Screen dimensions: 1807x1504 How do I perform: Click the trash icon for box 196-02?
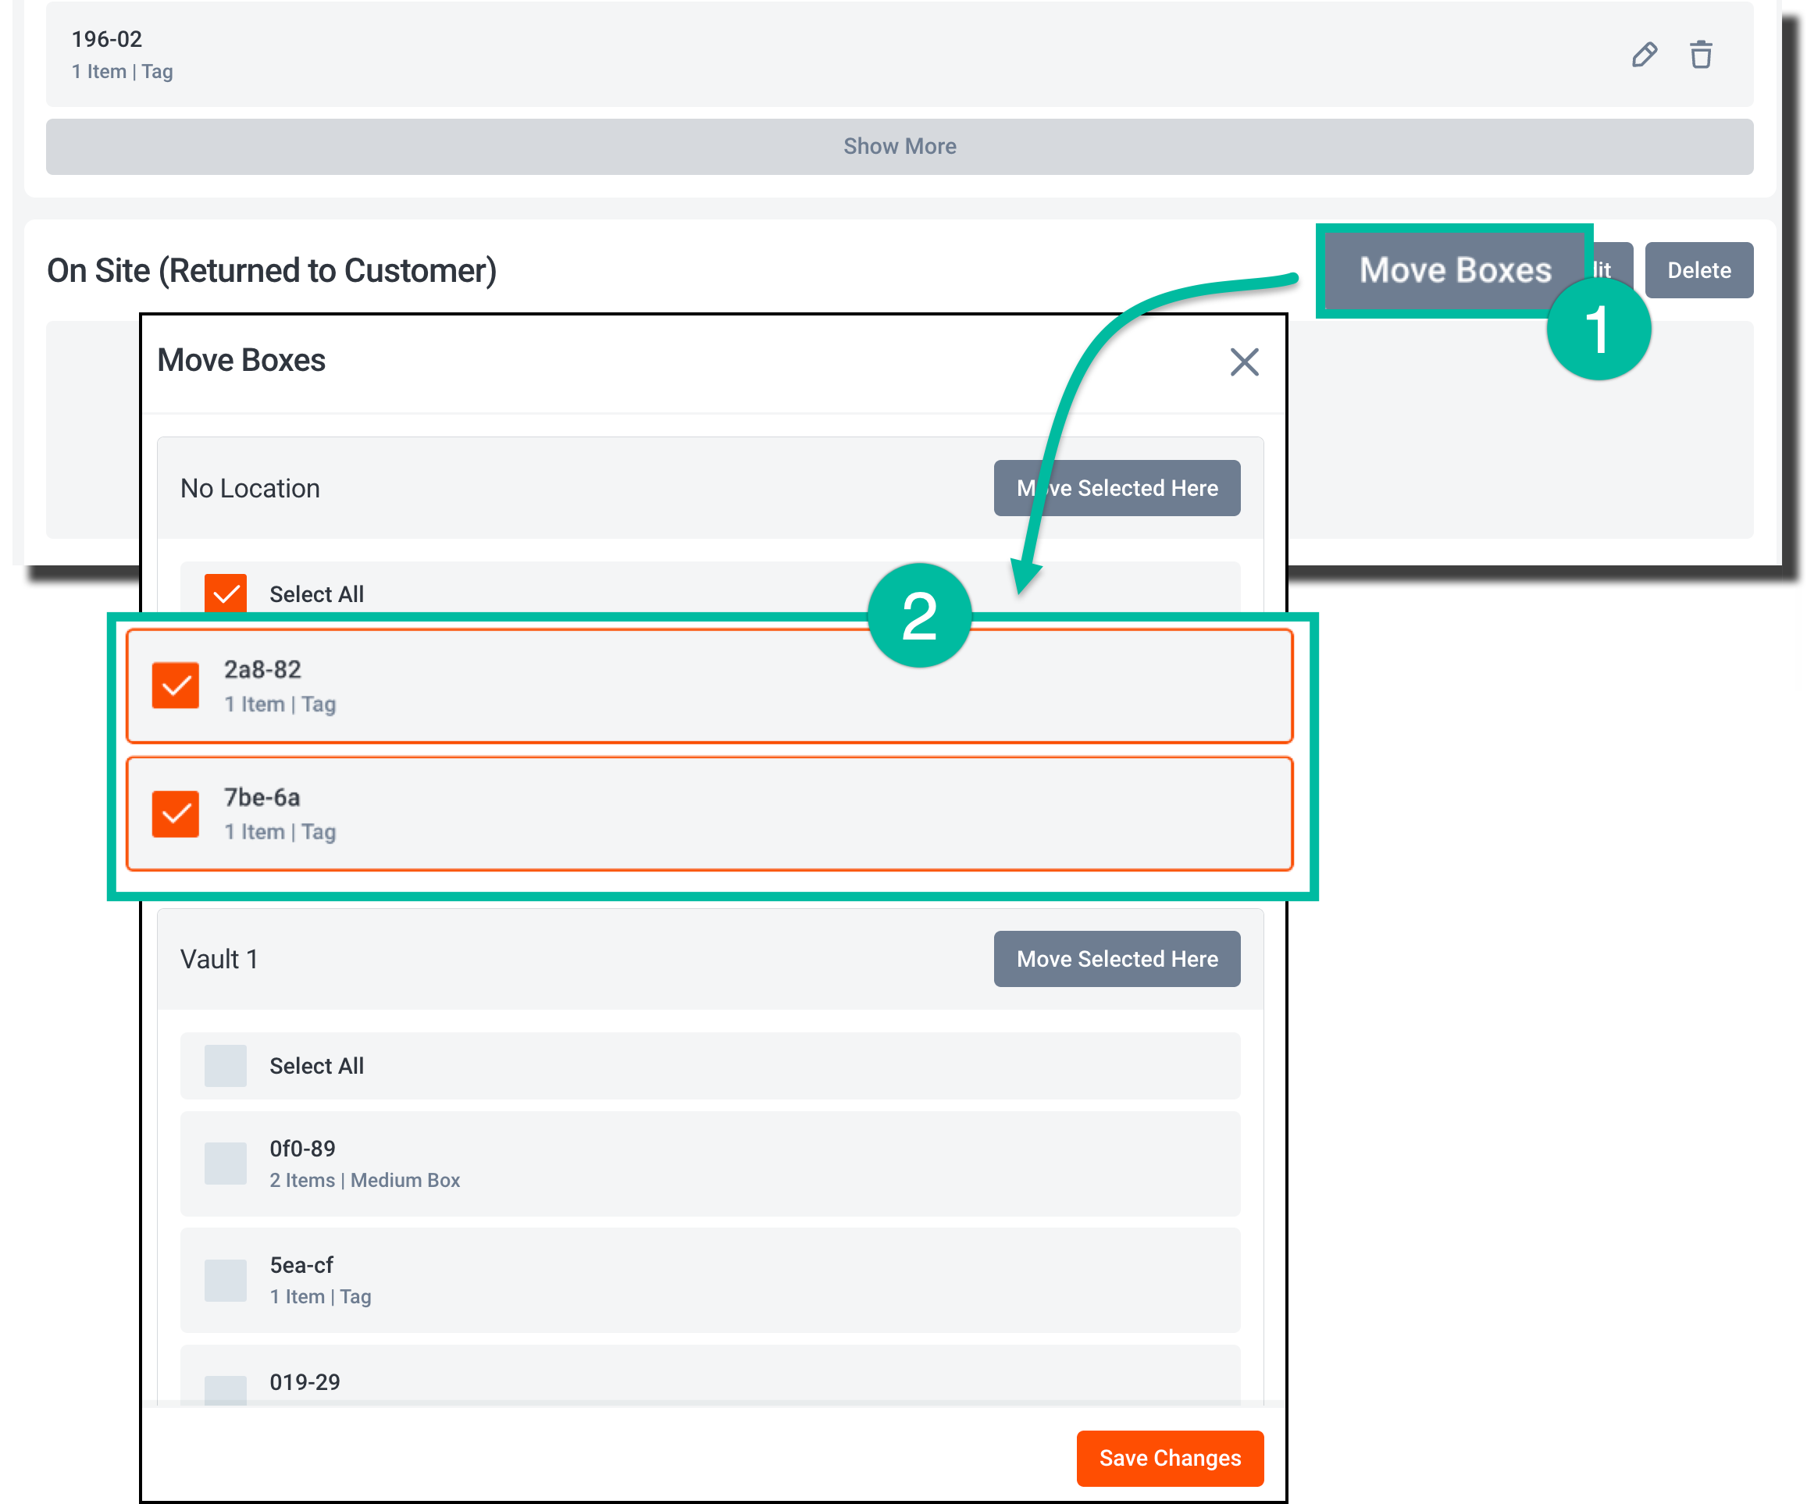(1700, 55)
